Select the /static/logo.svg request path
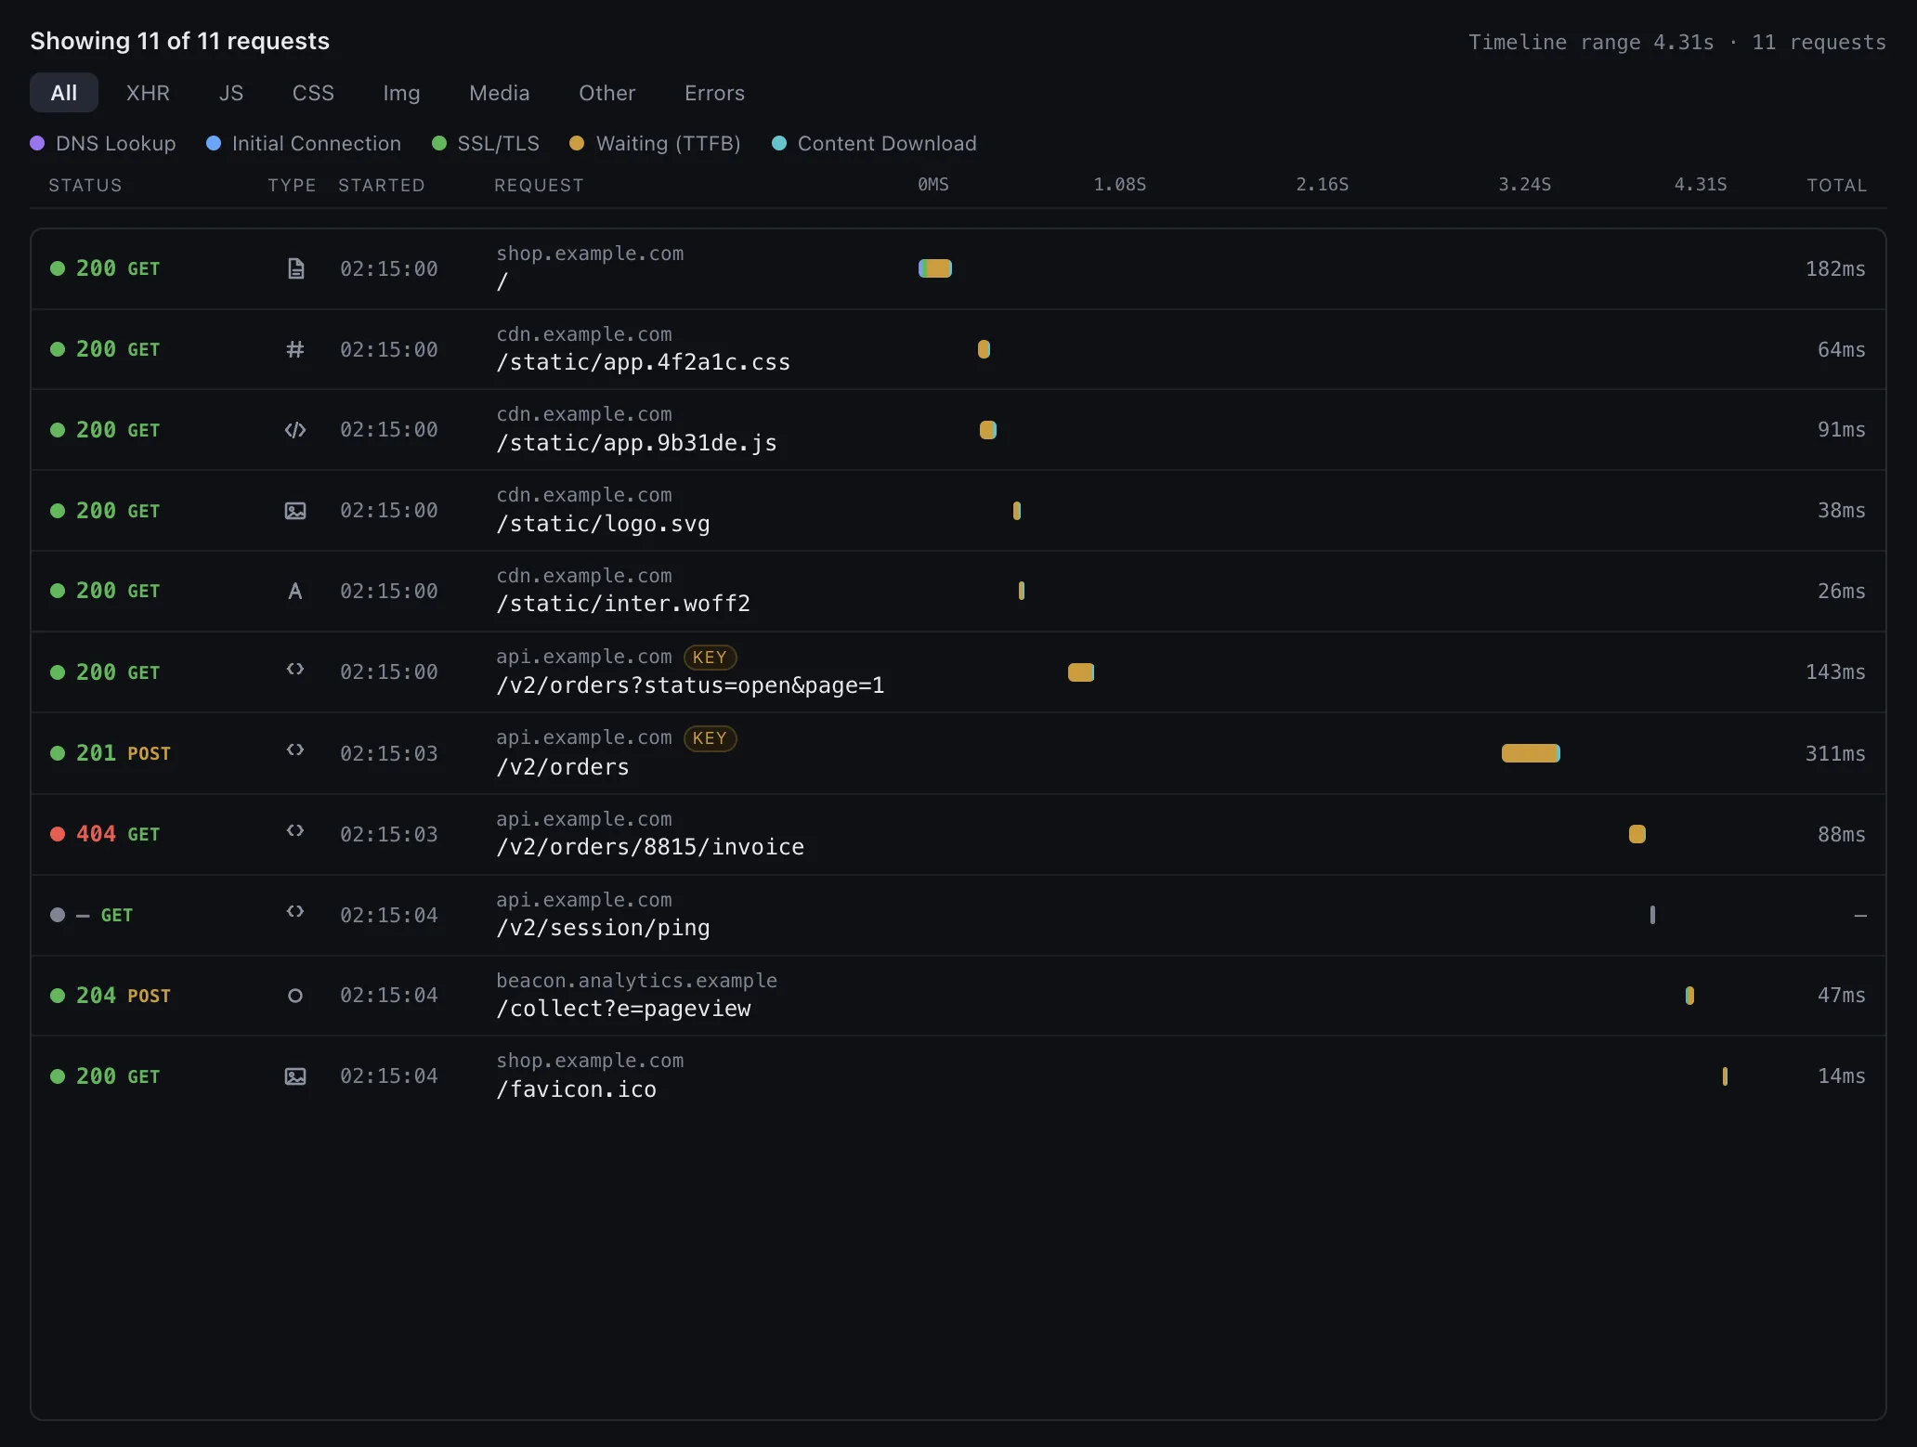This screenshot has height=1447, width=1917. click(603, 524)
